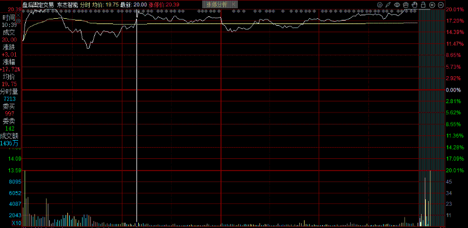Toggle the chart lock icon
The height and width of the screenshot is (228, 468).
[423, 5]
